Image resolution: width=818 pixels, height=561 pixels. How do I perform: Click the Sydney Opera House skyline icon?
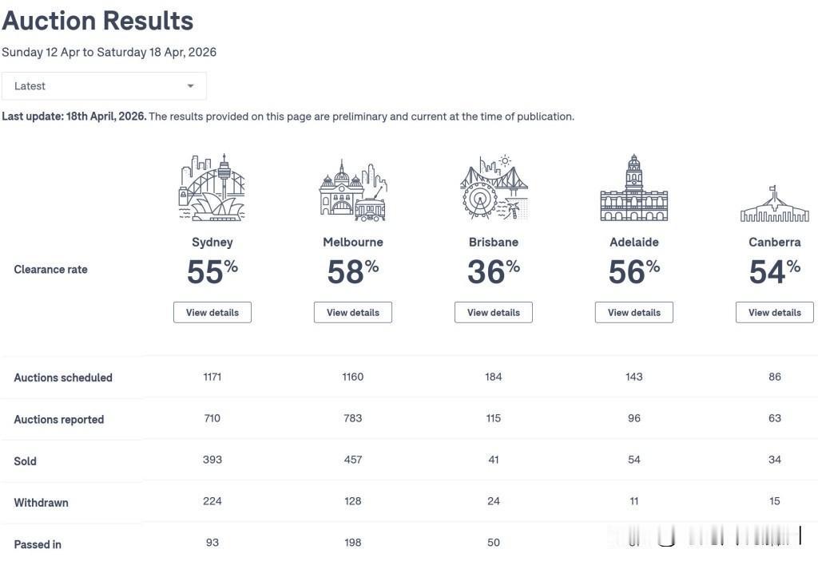(x=212, y=188)
